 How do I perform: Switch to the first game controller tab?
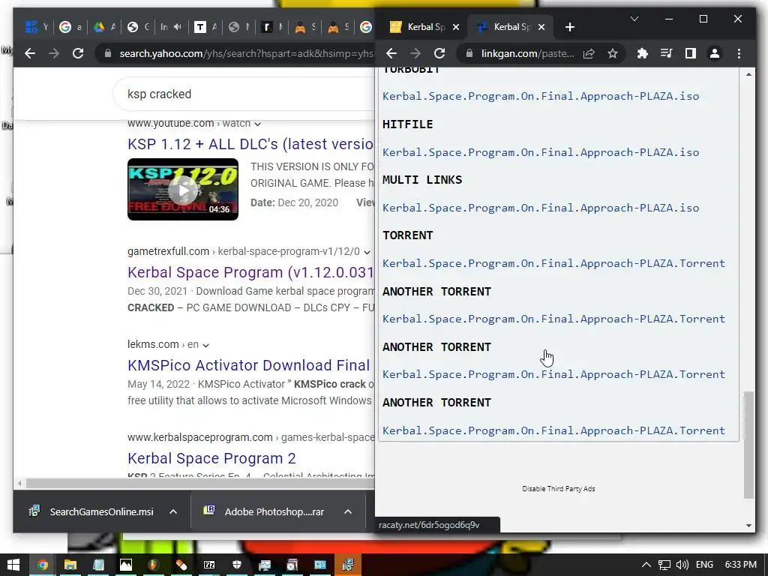click(305, 27)
